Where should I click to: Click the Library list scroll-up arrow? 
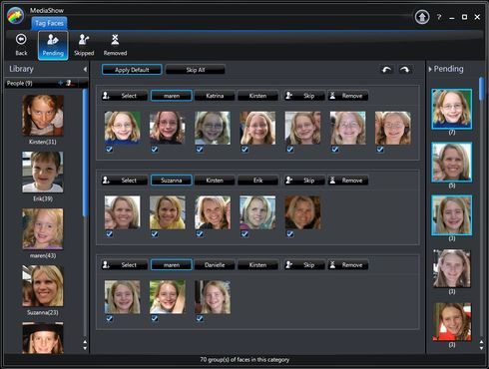pos(85,342)
